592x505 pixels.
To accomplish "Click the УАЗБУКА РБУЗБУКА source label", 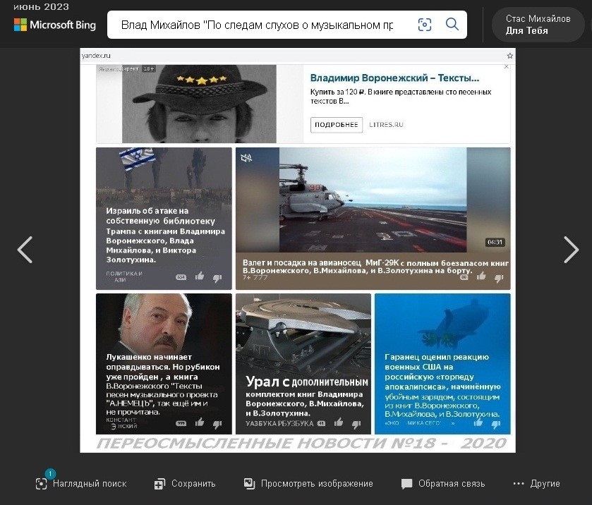I will click(279, 423).
